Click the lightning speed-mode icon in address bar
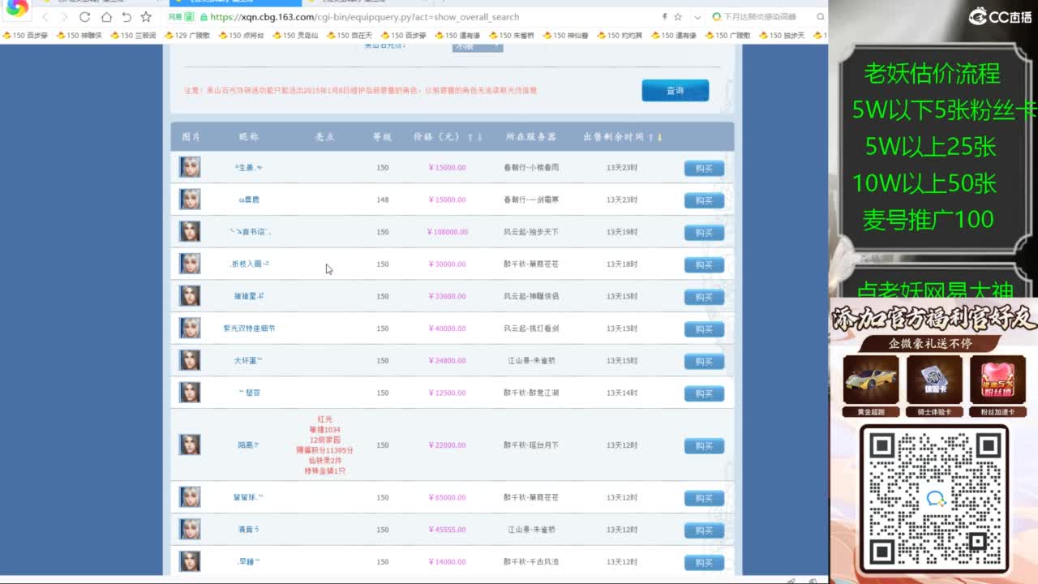Screen dimensions: 1038x584 [x=665, y=17]
